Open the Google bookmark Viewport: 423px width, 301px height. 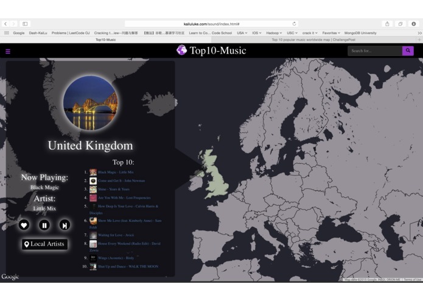pos(19,33)
